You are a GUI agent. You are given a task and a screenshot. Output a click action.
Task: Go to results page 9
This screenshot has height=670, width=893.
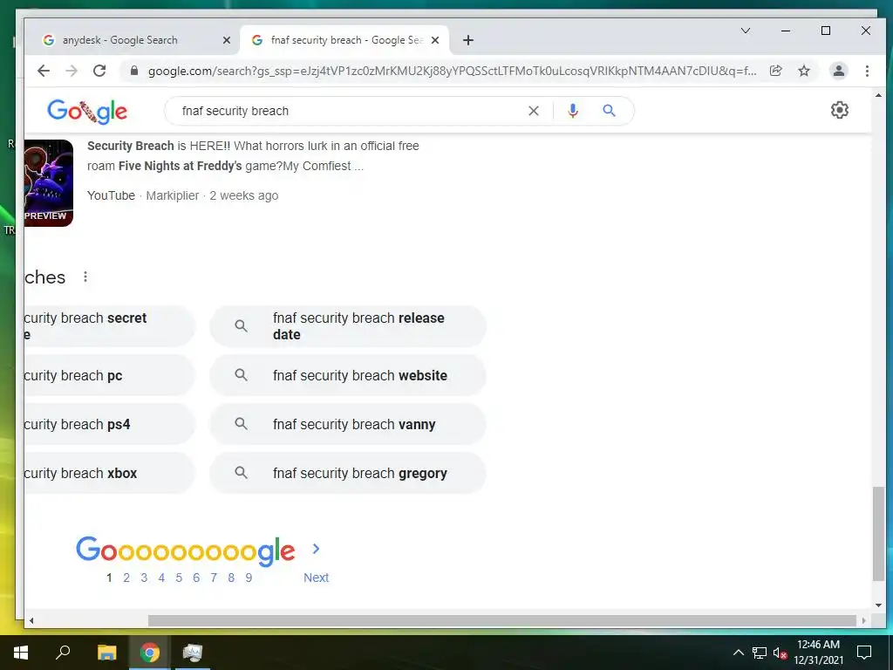[x=249, y=578]
